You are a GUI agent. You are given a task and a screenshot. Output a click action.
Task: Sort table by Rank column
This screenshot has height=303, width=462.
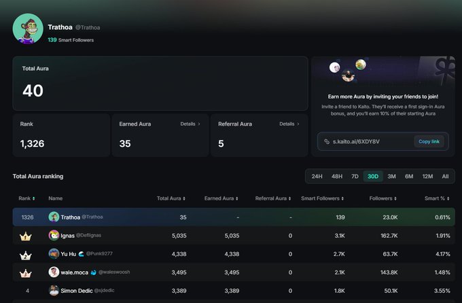click(26, 198)
